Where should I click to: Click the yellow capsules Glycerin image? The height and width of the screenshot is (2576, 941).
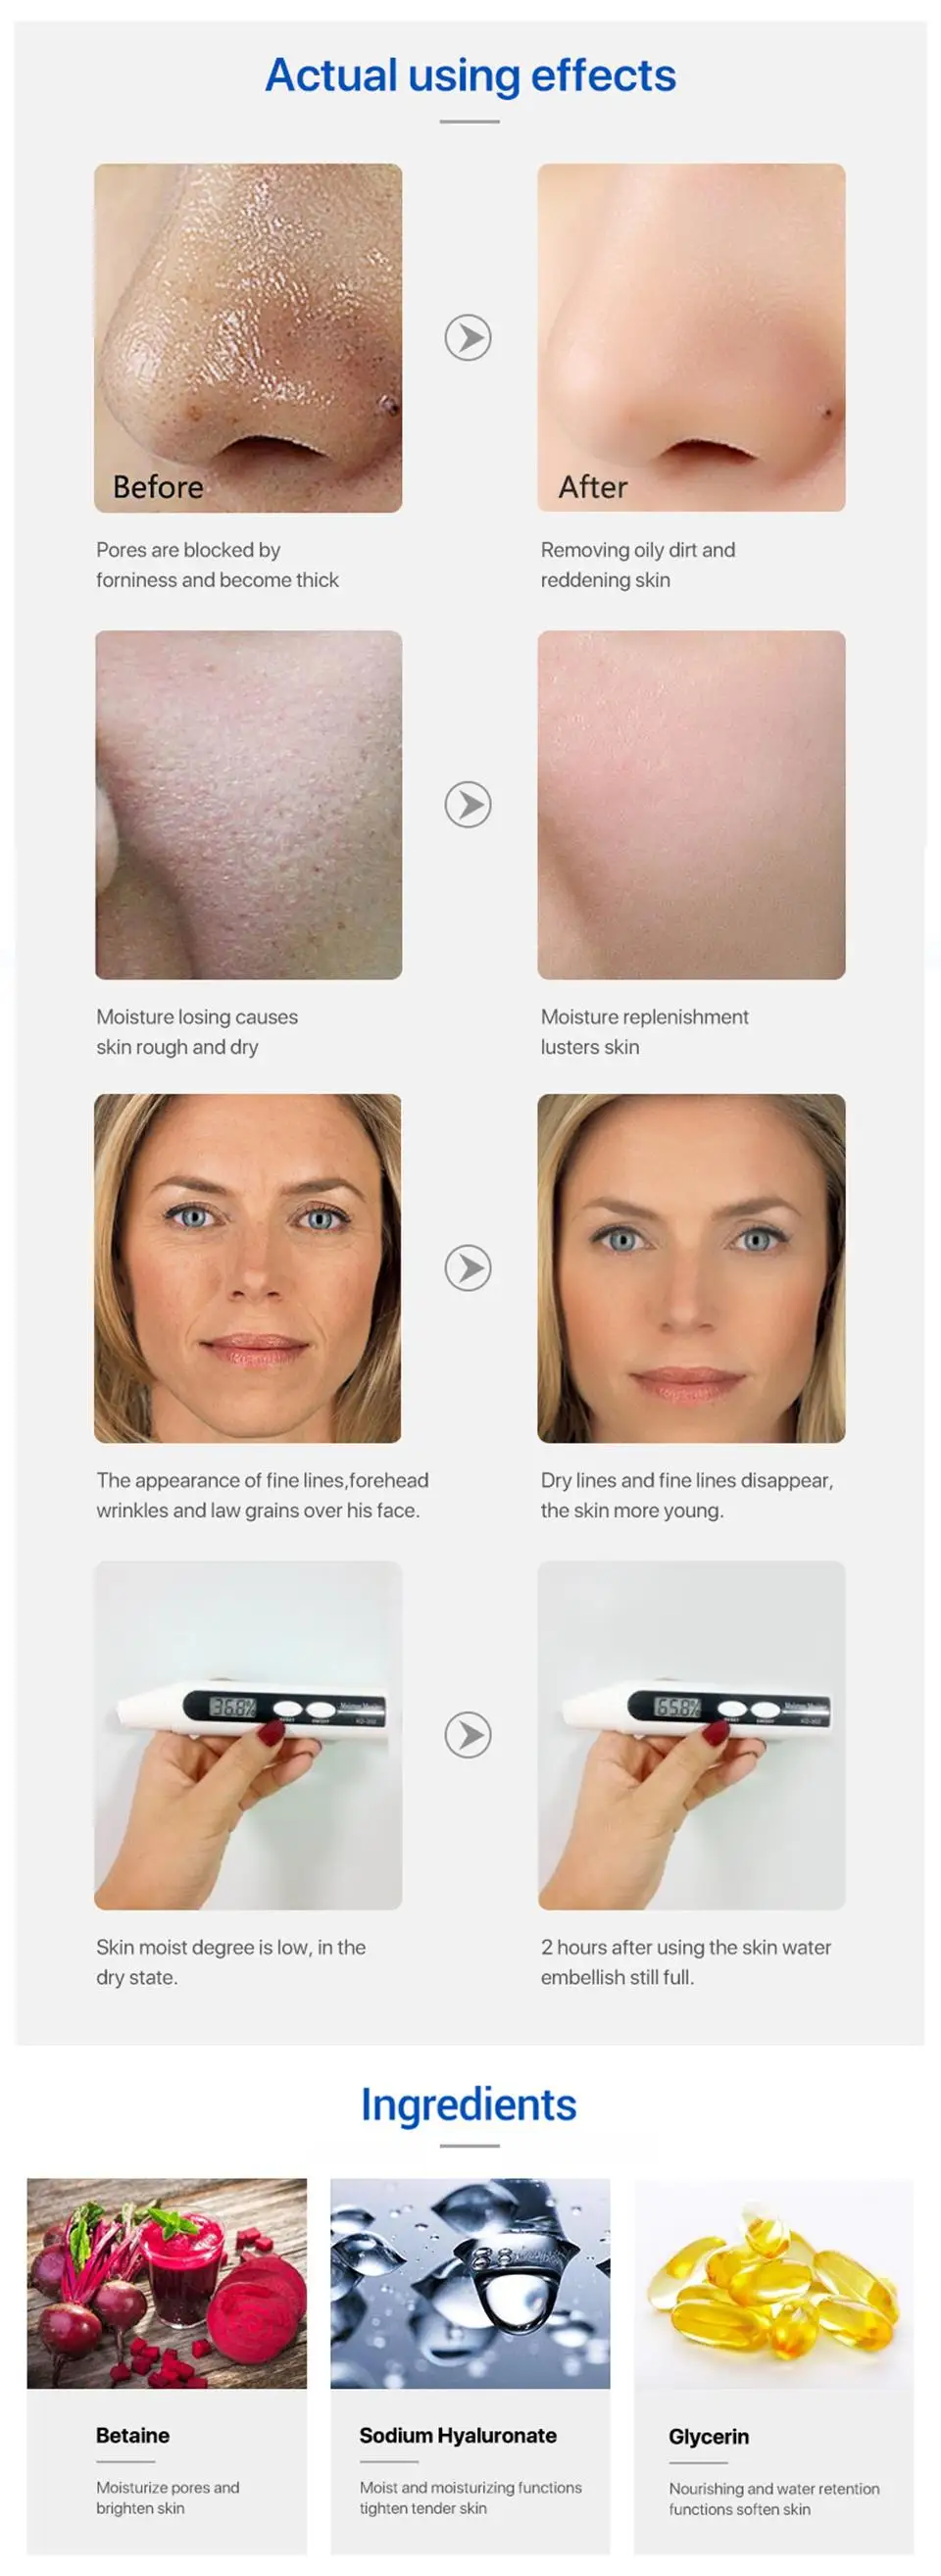pyautogui.click(x=774, y=2283)
